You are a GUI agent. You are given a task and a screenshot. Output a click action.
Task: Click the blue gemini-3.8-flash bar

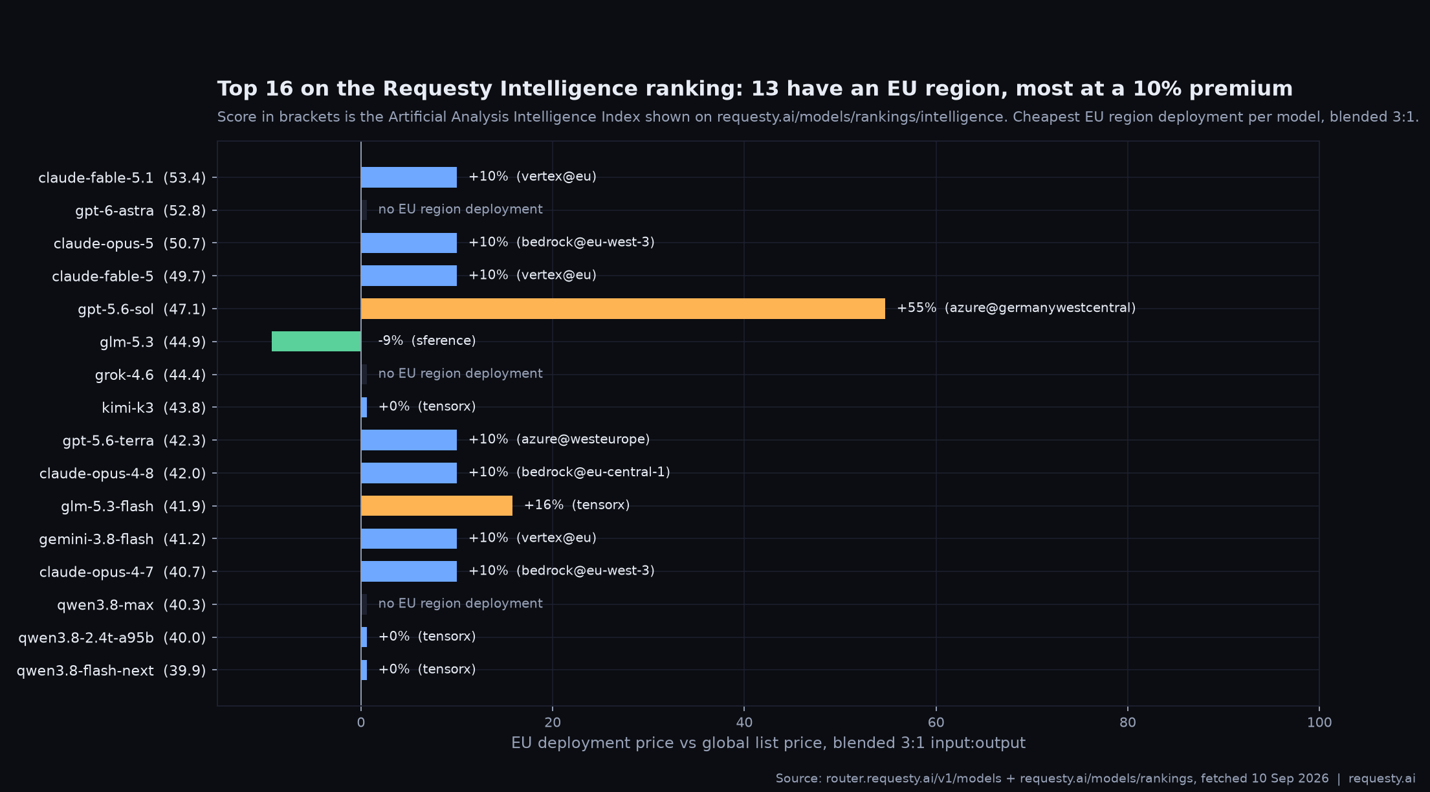pos(409,538)
